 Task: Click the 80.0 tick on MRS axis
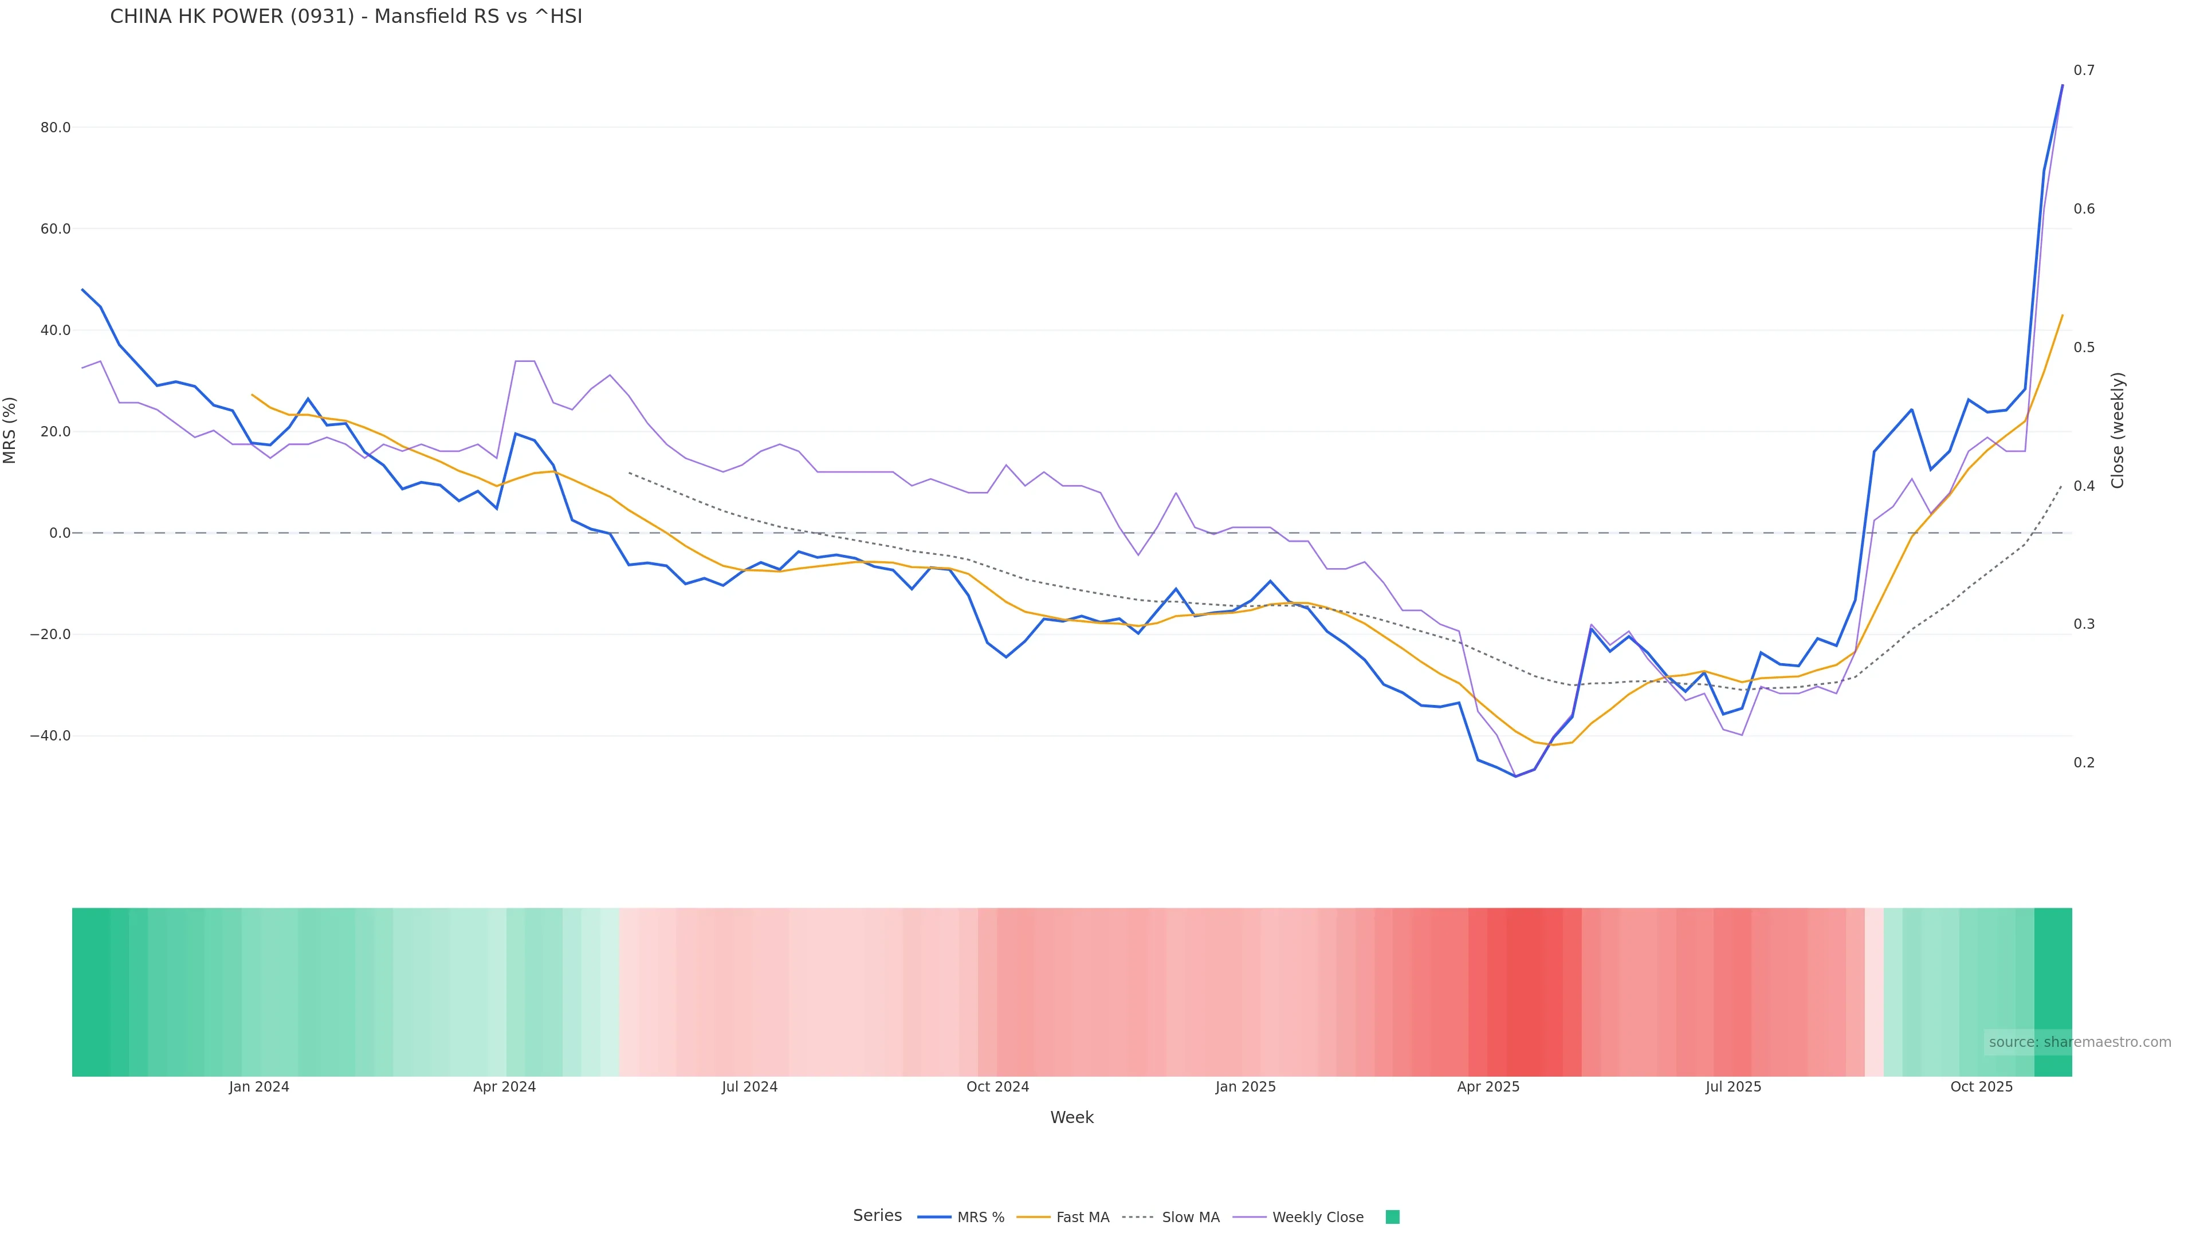tap(56, 128)
